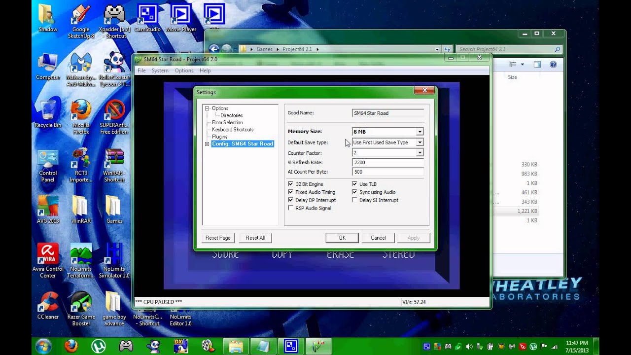The height and width of the screenshot is (355, 631).
Task: Open NoLimits Terraformer desktop icon
Action: (x=81, y=261)
